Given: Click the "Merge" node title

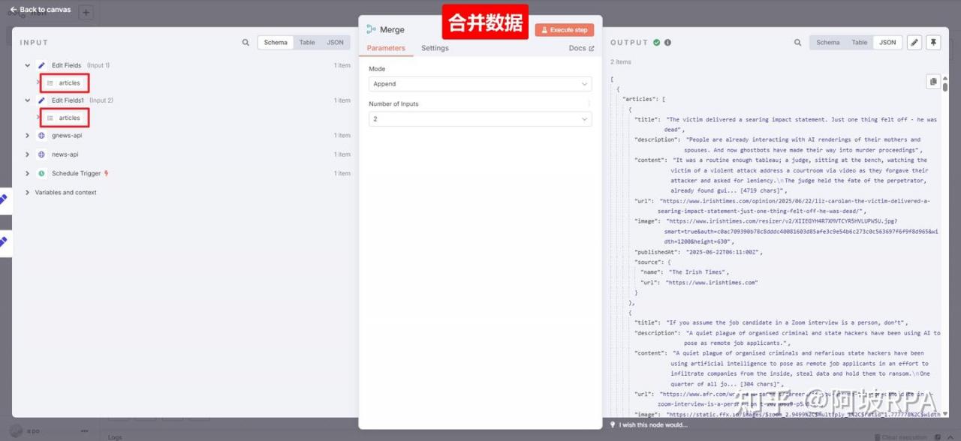Looking at the screenshot, I should (392, 30).
